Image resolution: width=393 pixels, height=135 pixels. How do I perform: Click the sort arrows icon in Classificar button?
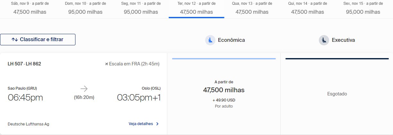[x=15, y=40]
